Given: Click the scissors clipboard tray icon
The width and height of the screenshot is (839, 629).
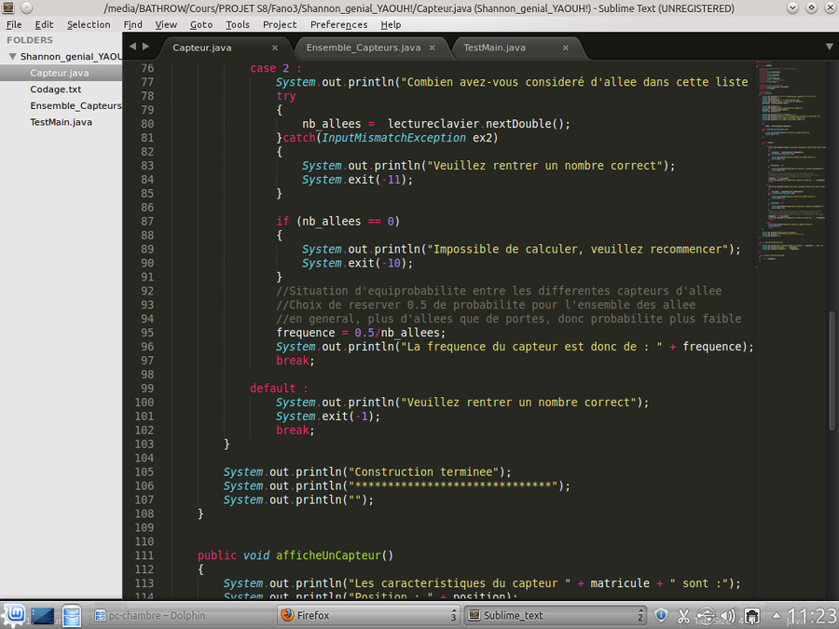Looking at the screenshot, I should [683, 615].
